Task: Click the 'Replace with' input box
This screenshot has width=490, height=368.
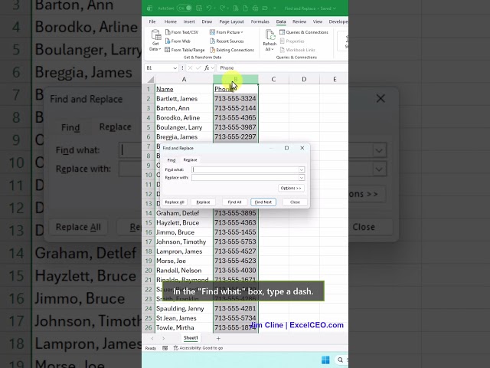Action: click(245, 178)
